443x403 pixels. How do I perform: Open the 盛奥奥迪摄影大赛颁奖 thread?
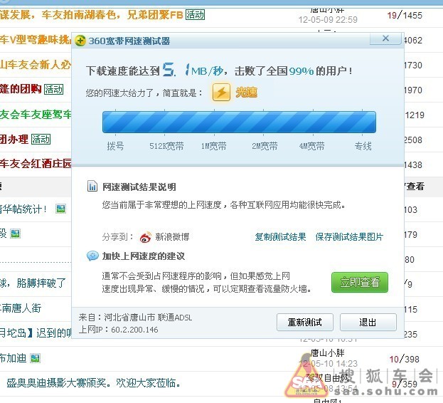93,383
